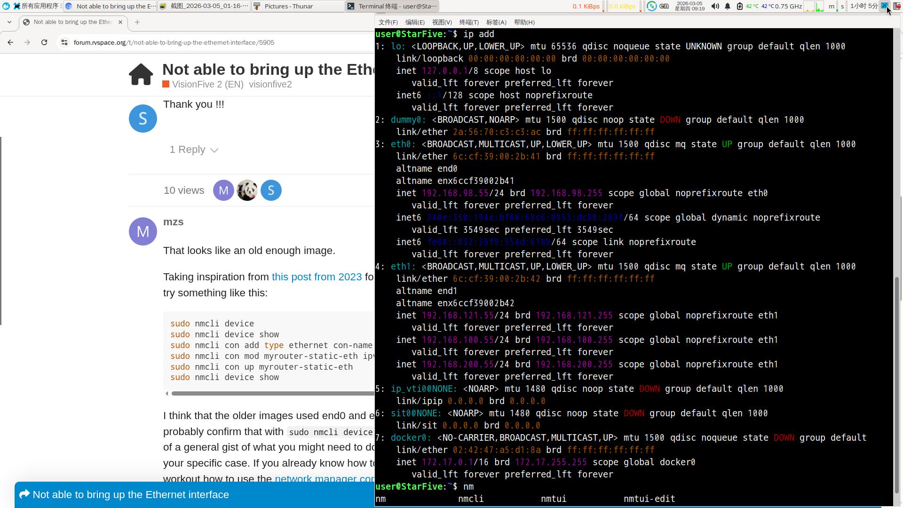Screen dimensions: 903x508
Task: Open the 'this post from 2023' link
Action: click(x=317, y=277)
